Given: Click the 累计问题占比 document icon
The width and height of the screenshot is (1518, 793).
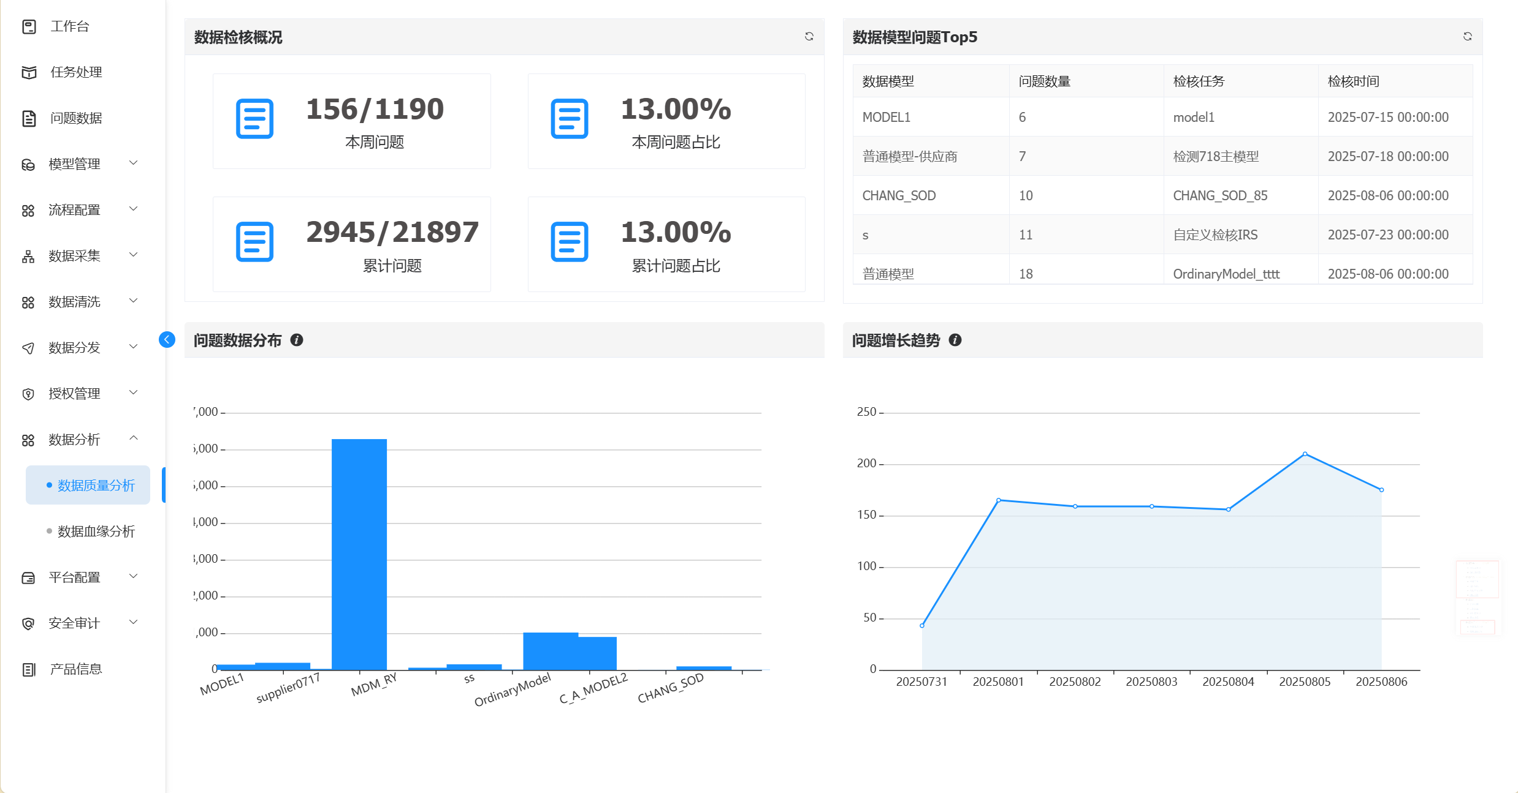Looking at the screenshot, I should (569, 242).
